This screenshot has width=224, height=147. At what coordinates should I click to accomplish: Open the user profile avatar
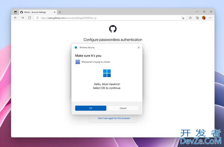pos(204,18)
